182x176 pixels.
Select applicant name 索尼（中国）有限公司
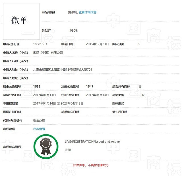[x=48, y=53]
